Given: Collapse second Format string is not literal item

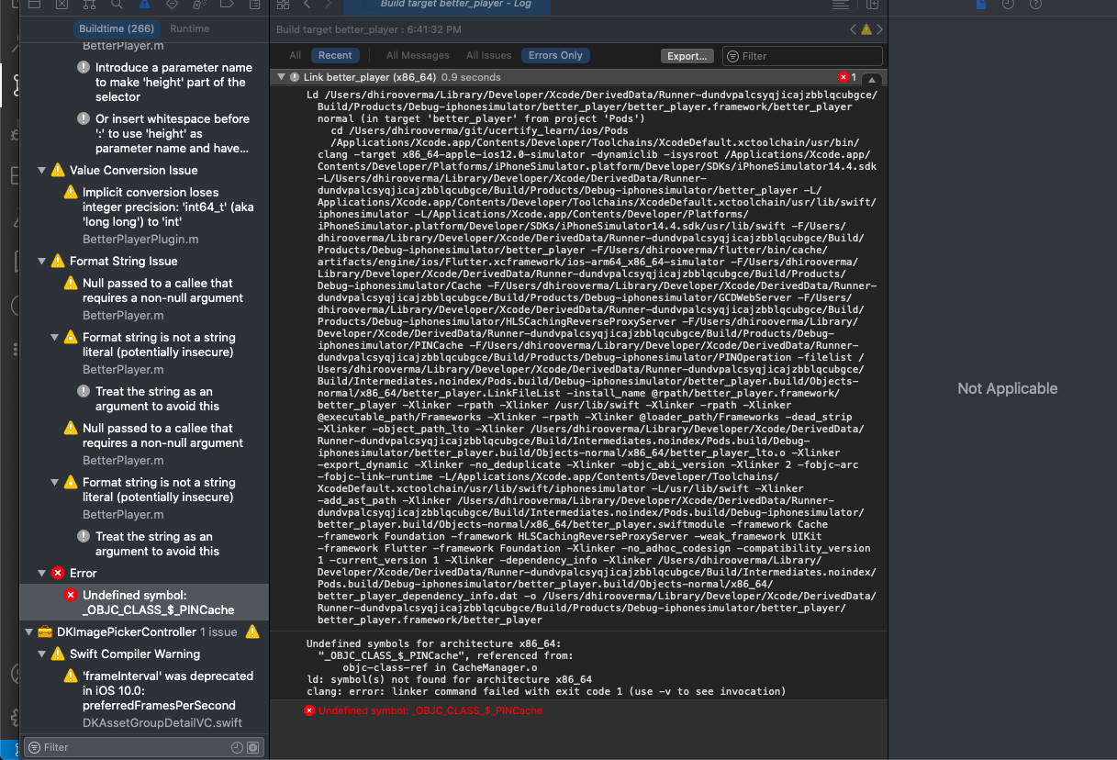Looking at the screenshot, I should coord(54,482).
